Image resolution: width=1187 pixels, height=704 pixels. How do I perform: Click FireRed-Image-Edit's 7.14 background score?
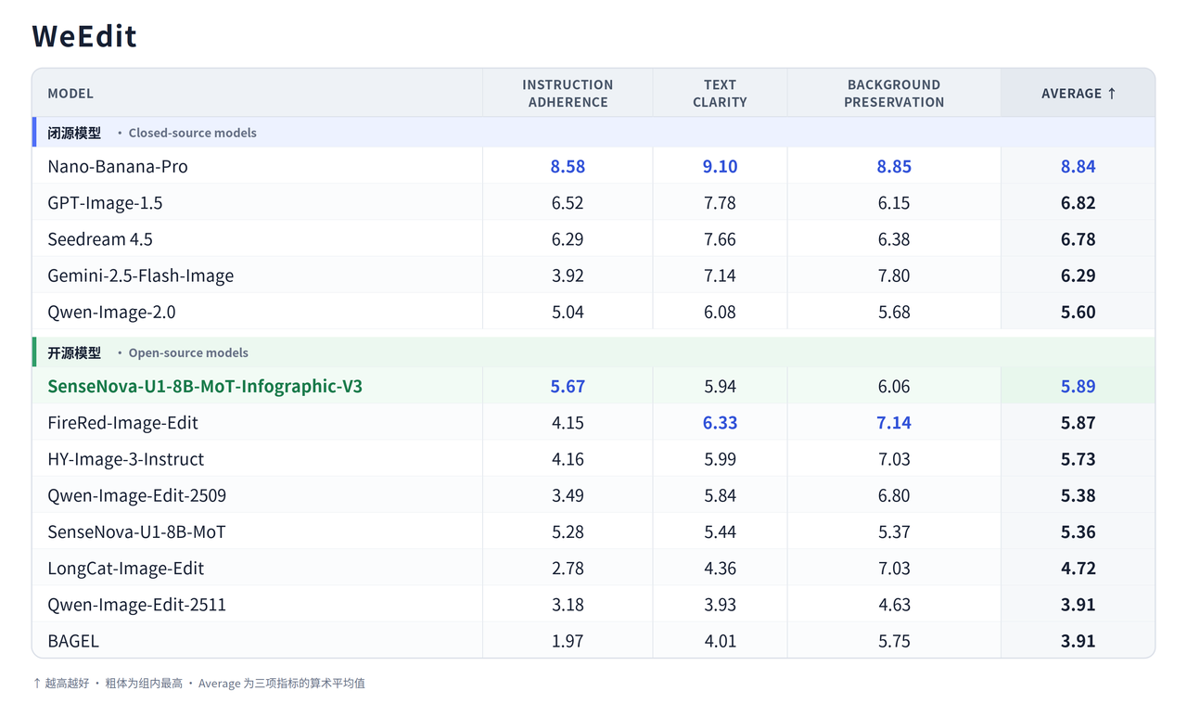point(894,422)
